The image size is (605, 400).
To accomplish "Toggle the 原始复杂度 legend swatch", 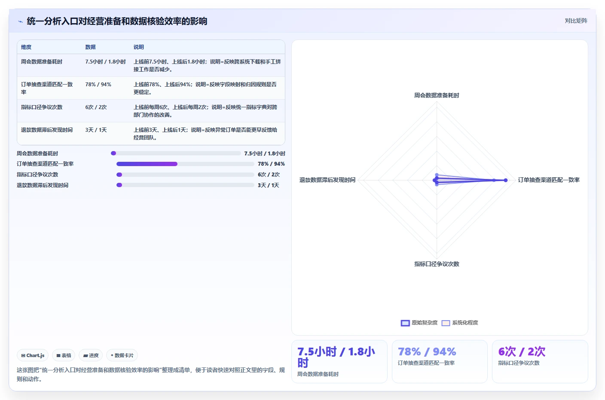I will 405,323.
